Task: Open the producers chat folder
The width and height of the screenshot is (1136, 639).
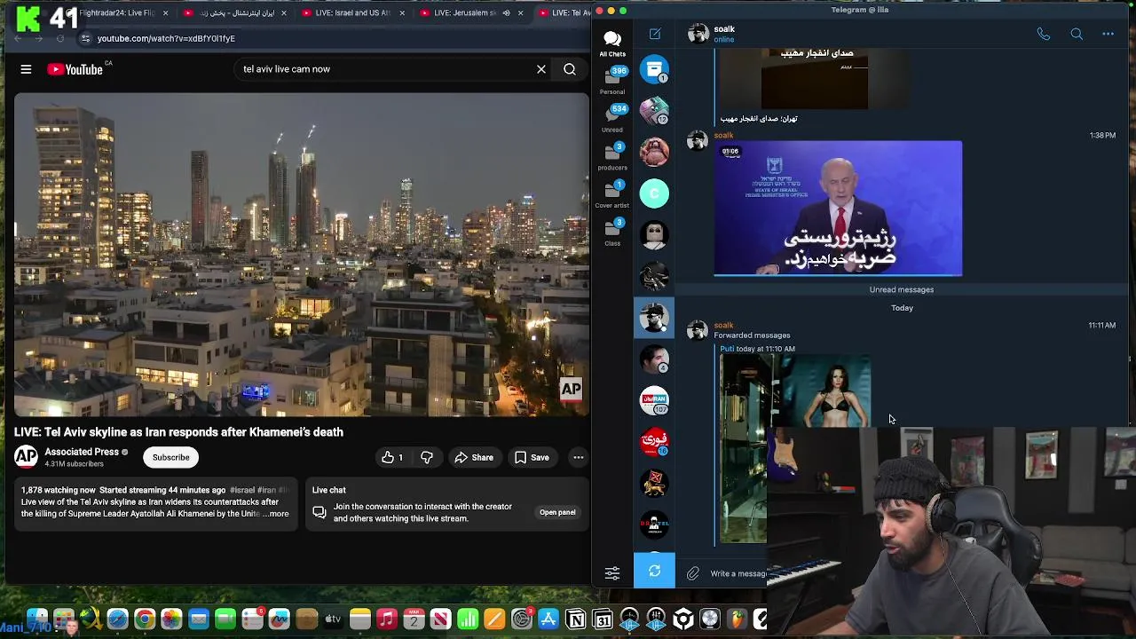Action: [612, 156]
